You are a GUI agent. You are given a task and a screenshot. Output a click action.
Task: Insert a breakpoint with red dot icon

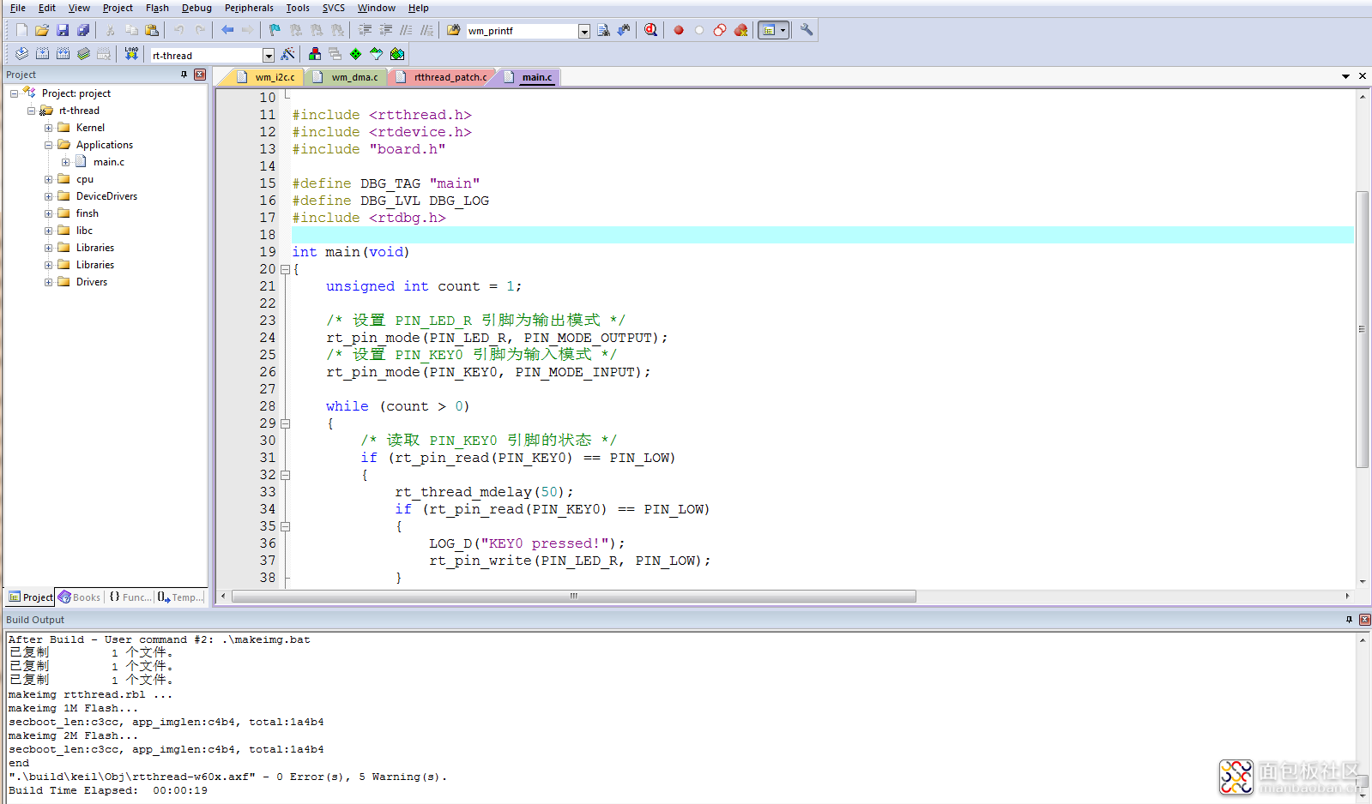[x=679, y=30]
